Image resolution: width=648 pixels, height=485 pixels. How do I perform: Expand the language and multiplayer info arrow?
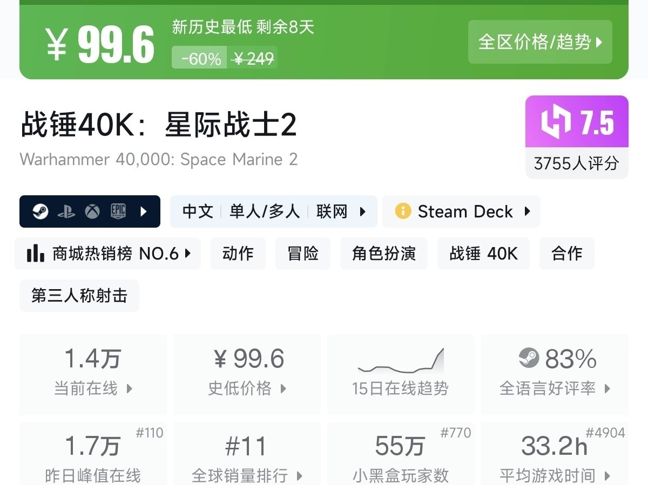pyautogui.click(x=363, y=211)
